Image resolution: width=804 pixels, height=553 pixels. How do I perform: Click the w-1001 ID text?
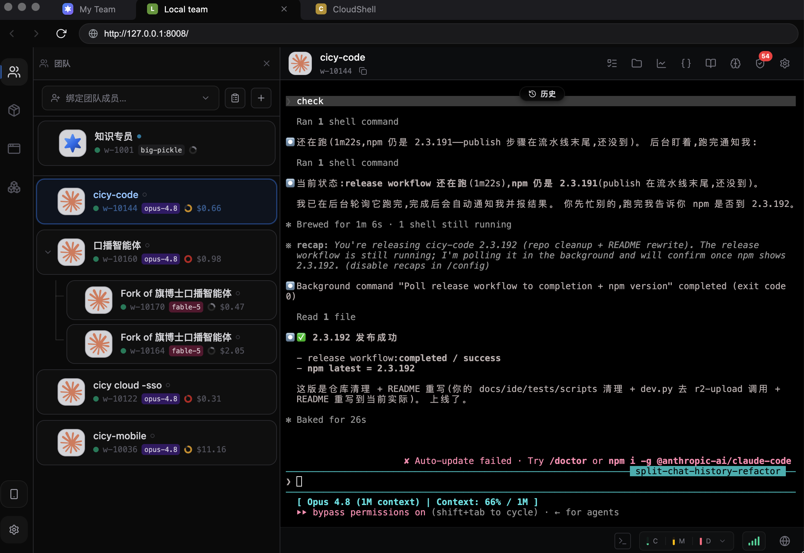click(x=119, y=150)
